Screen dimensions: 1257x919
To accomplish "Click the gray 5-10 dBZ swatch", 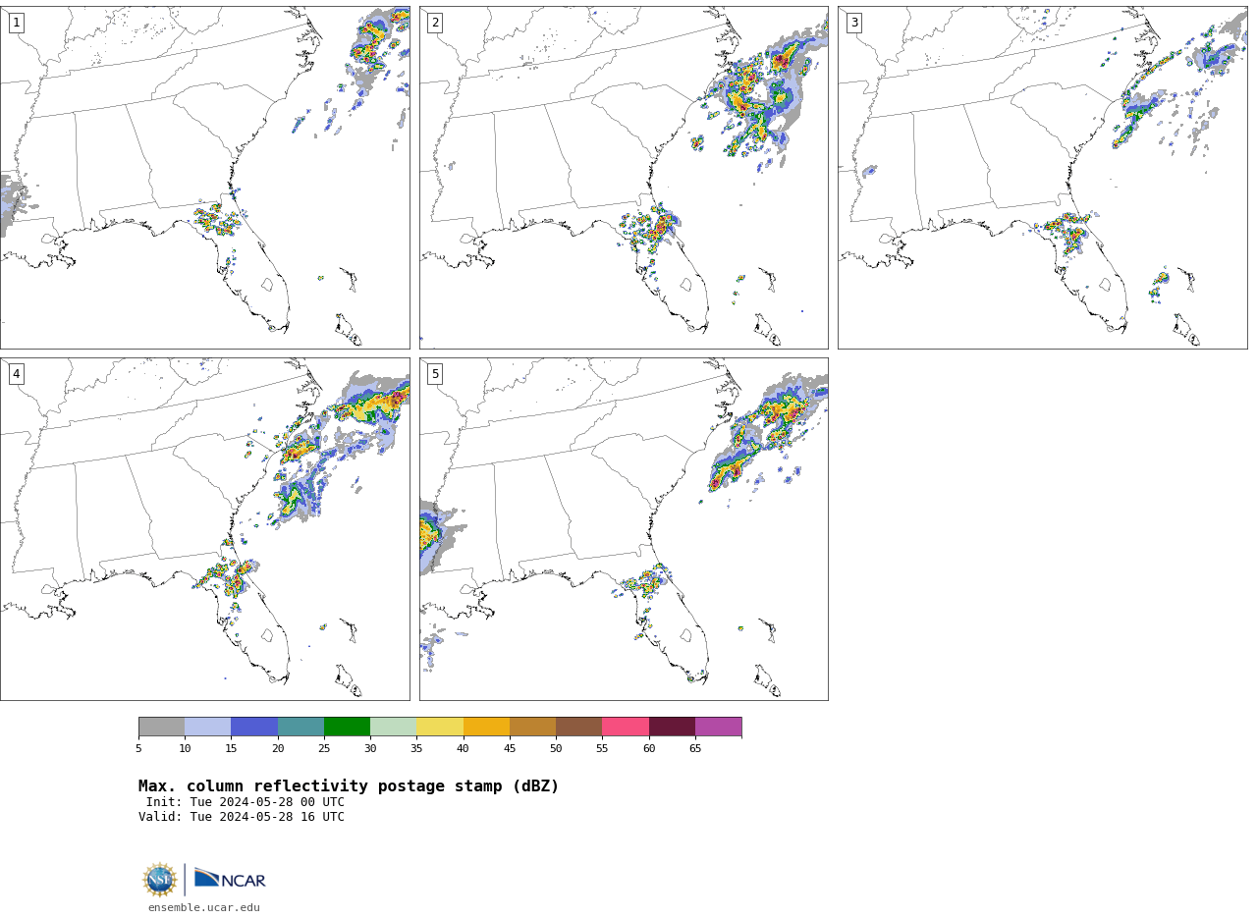I will pos(161,727).
